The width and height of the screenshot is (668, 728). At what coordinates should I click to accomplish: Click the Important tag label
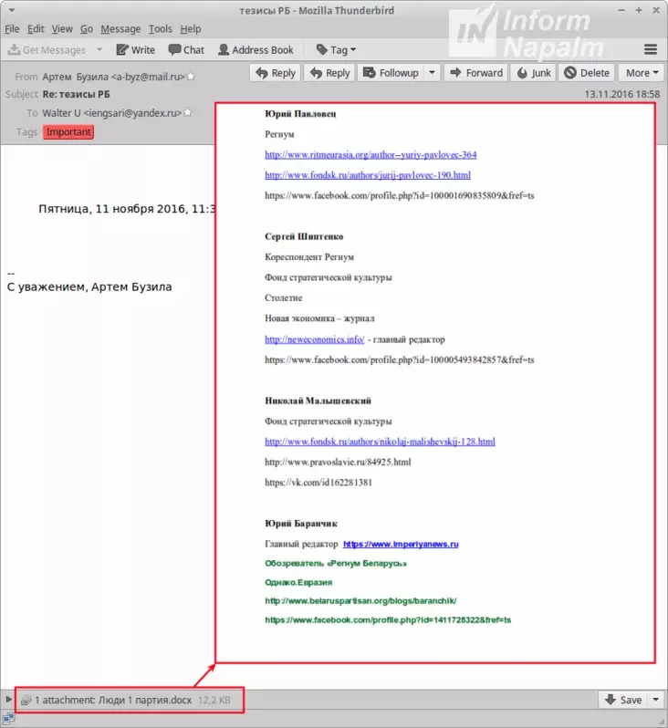pos(68,132)
